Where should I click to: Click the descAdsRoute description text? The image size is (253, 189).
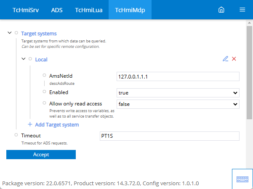pyautogui.click(x=62, y=84)
